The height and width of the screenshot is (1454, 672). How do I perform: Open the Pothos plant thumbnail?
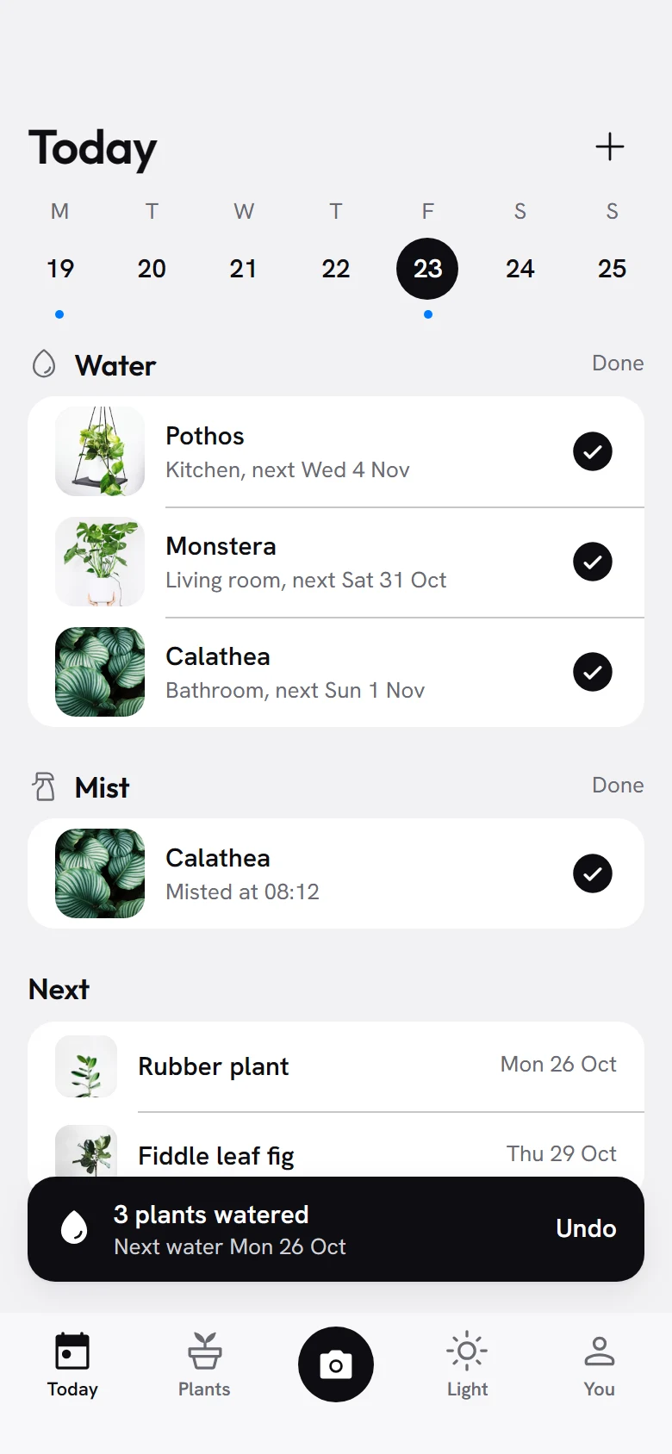[x=100, y=451]
